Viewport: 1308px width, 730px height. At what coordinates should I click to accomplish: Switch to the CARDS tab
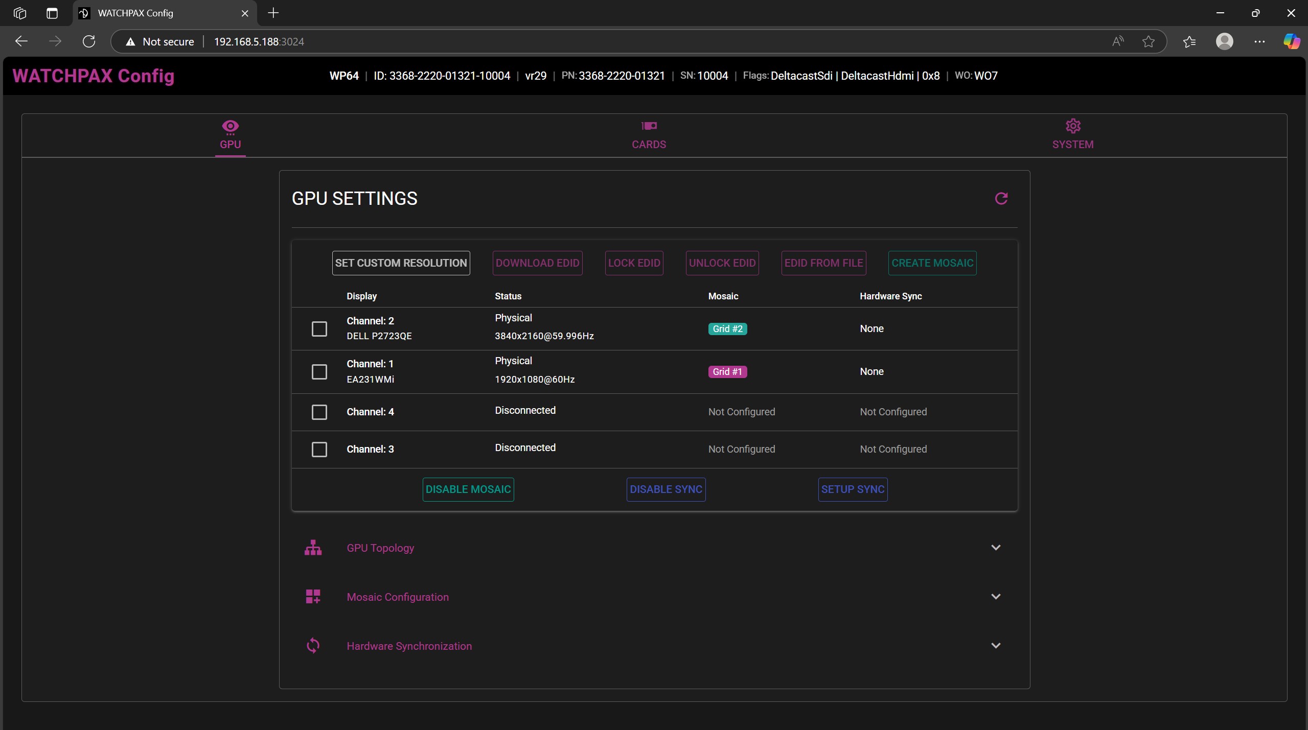pos(648,136)
